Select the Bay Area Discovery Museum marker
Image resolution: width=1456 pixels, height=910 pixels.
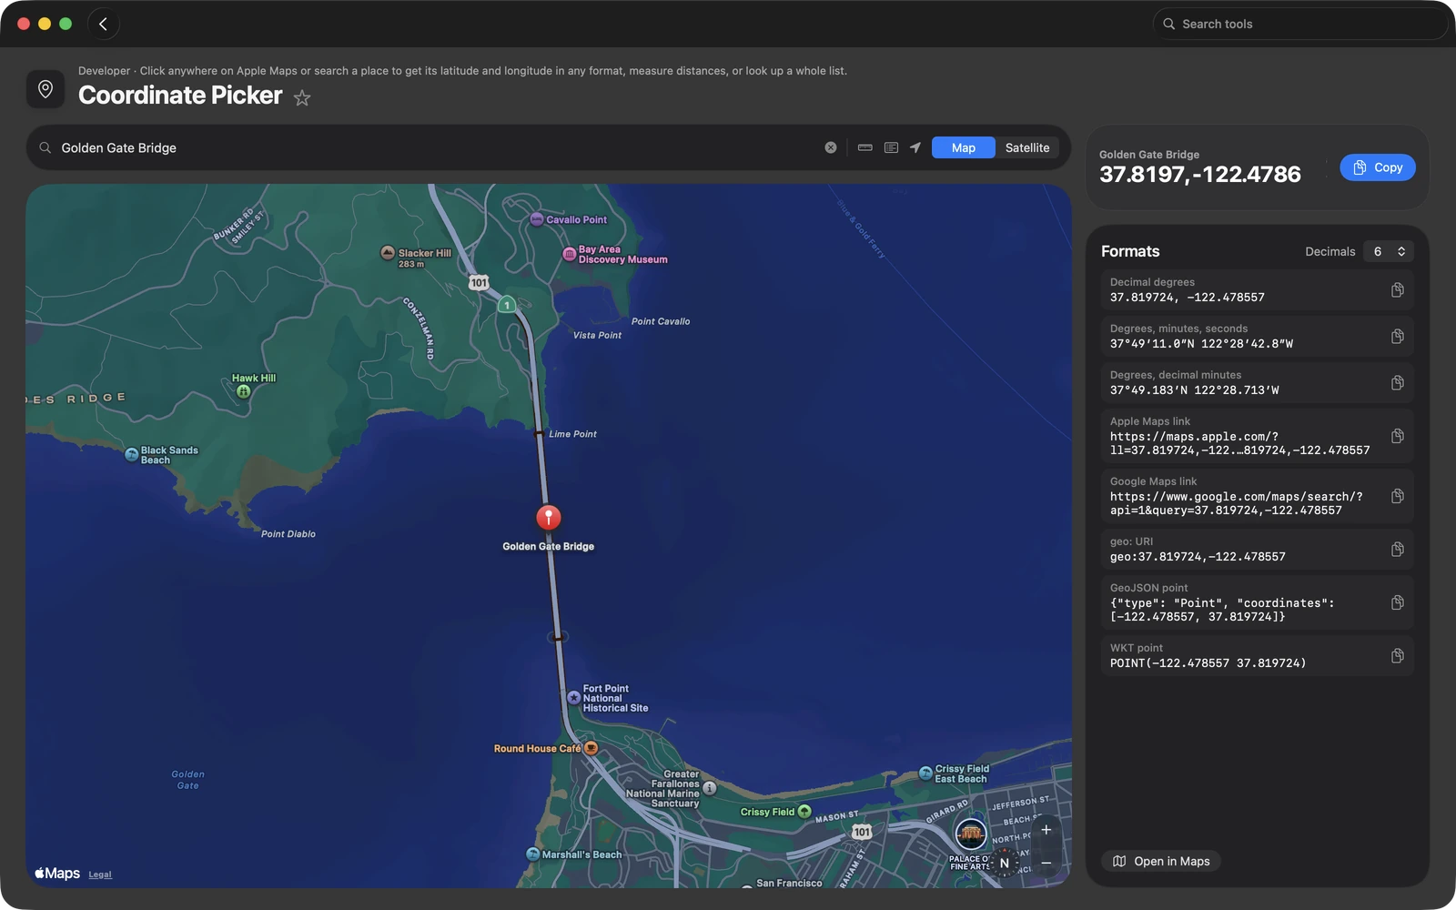570,254
